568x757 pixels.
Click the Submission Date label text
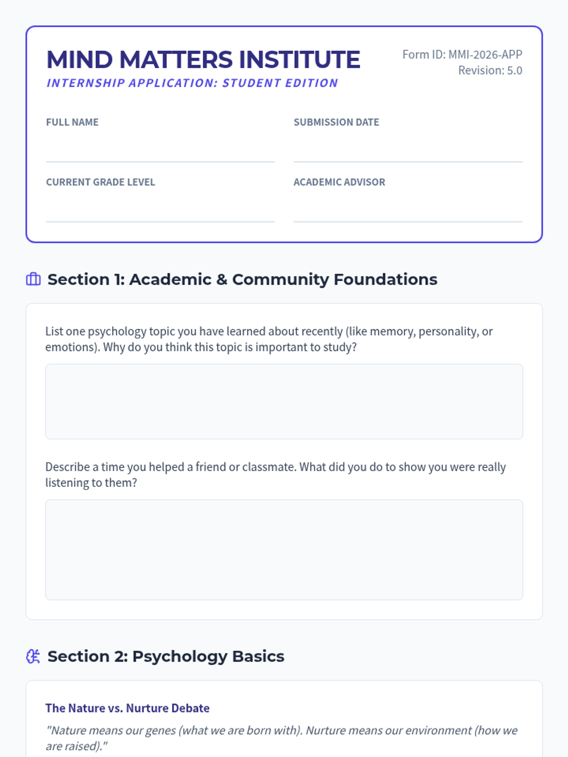tap(336, 122)
